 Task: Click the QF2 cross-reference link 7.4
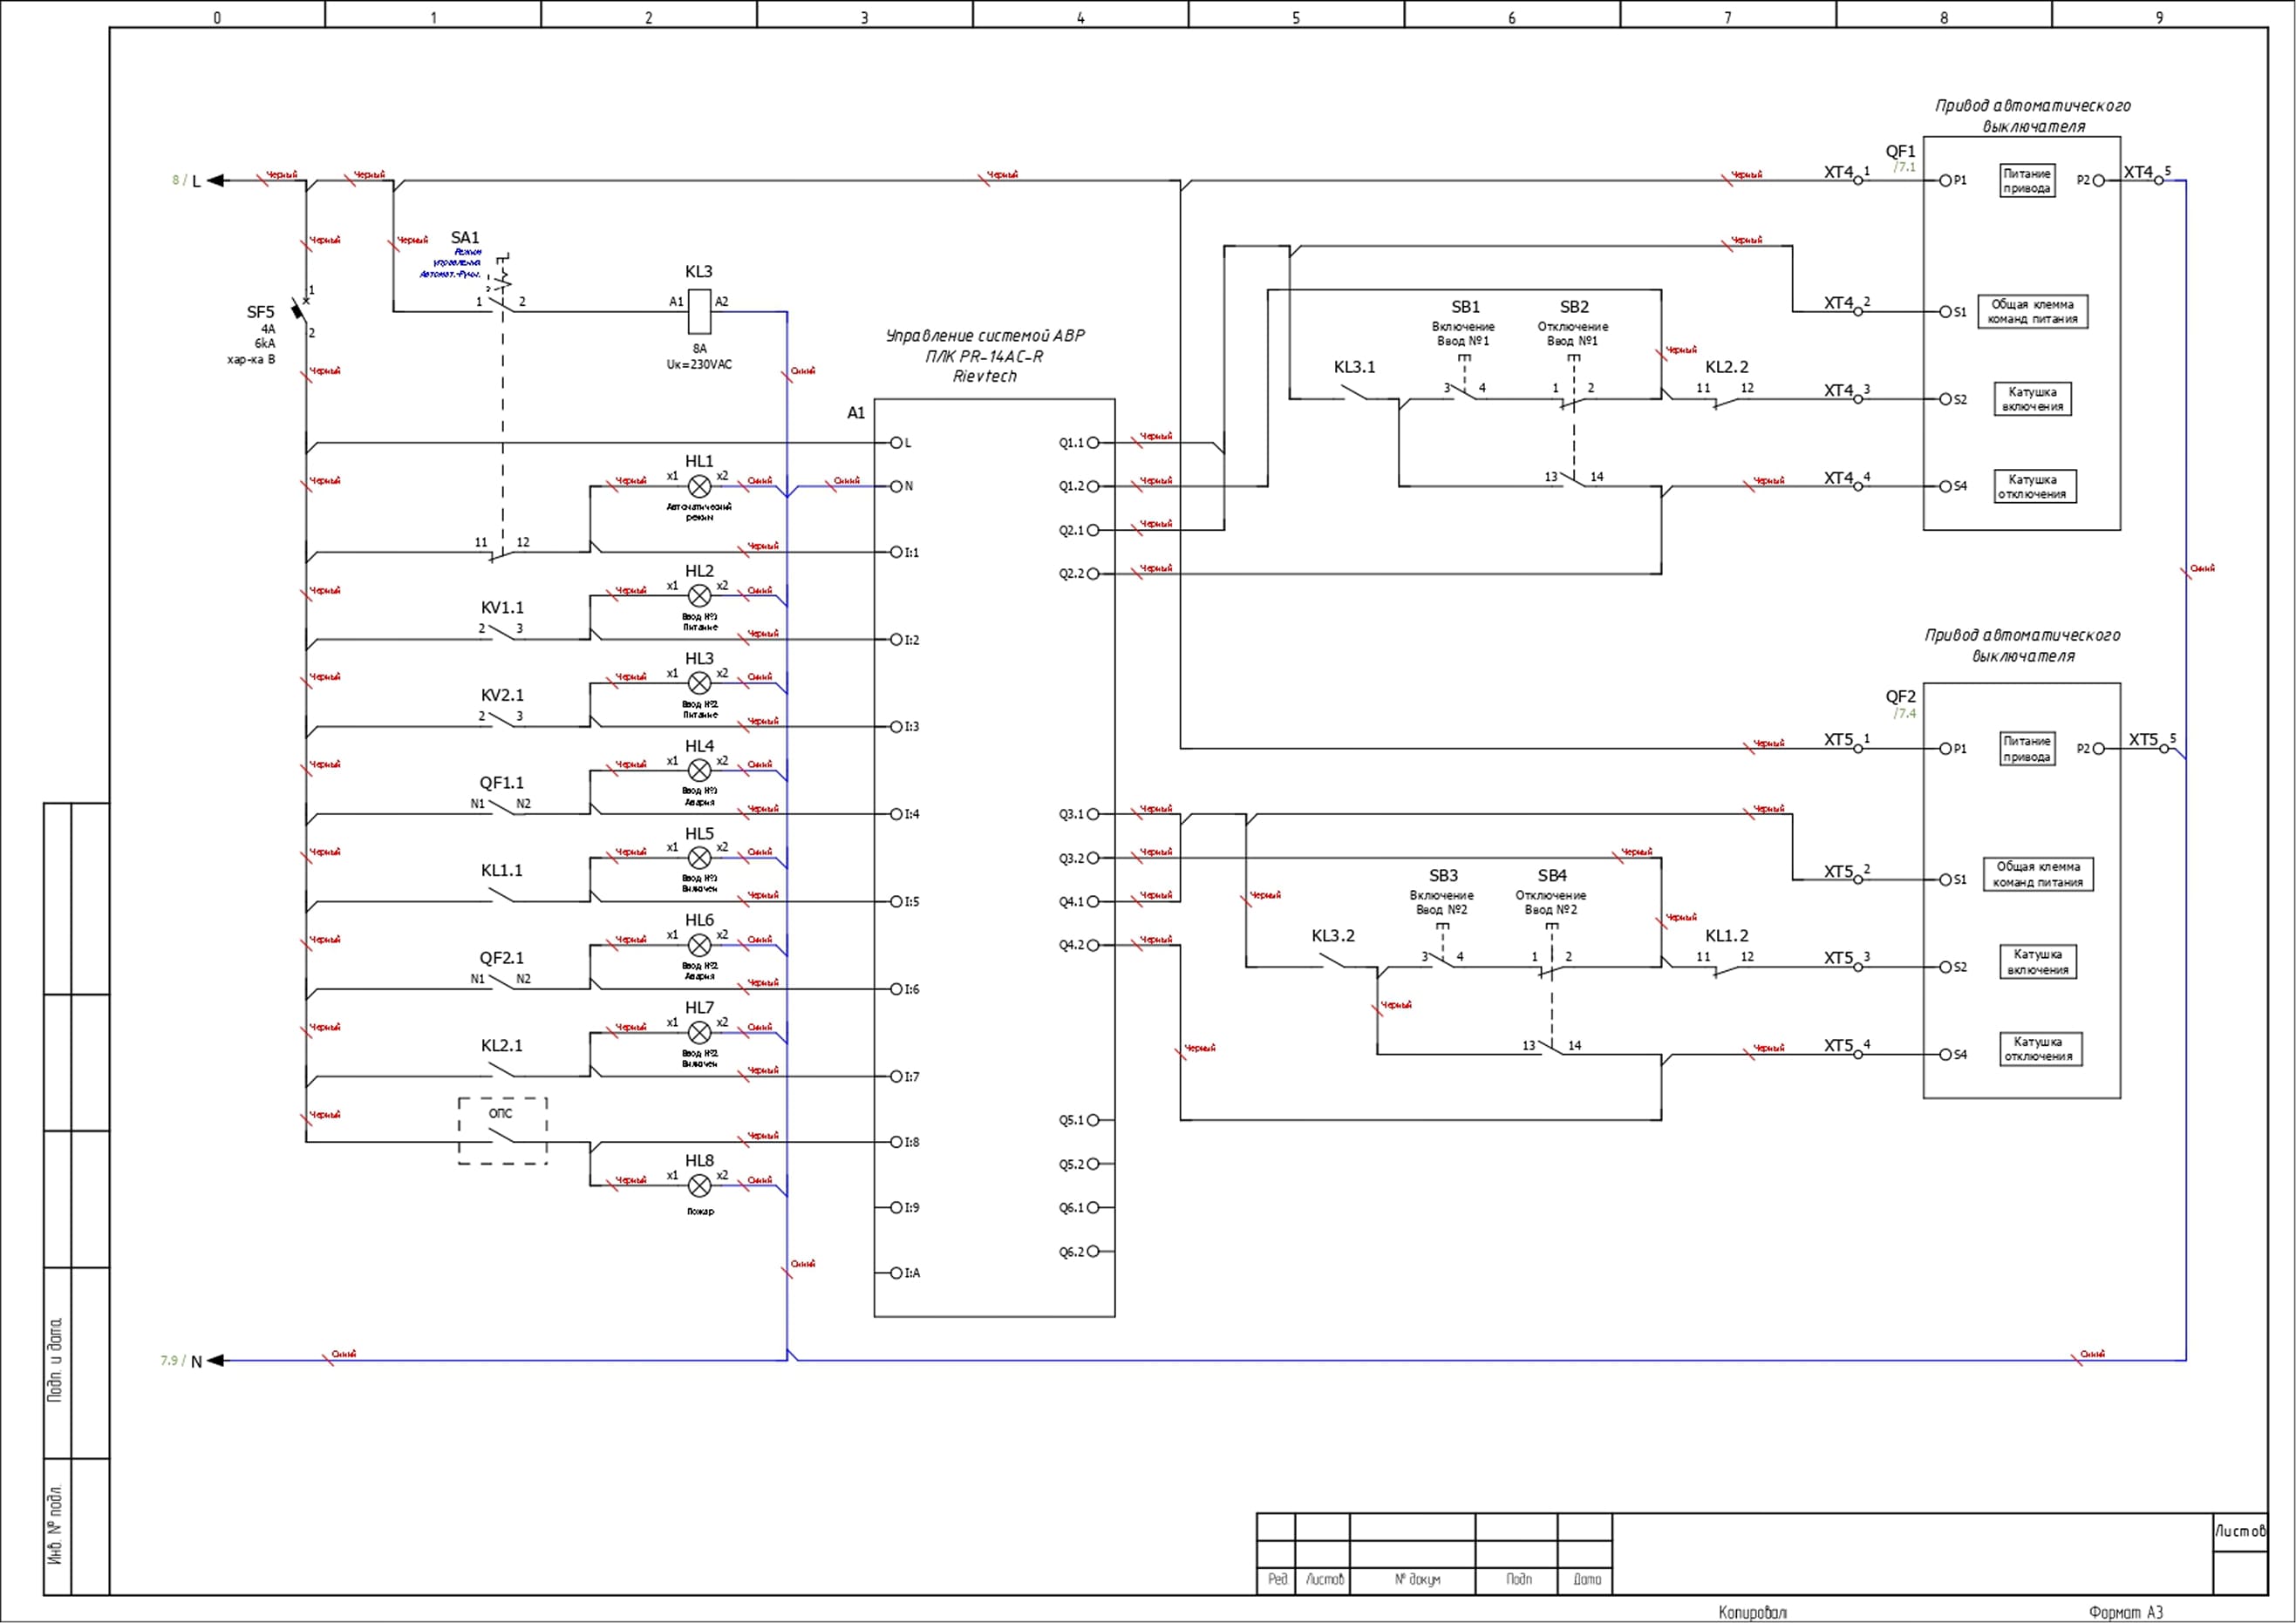point(1904,714)
